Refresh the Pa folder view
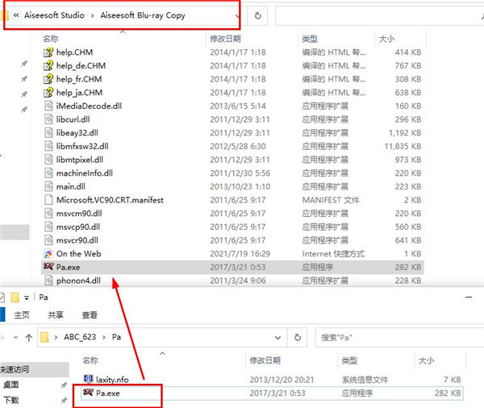The image size is (484, 408). point(297,337)
